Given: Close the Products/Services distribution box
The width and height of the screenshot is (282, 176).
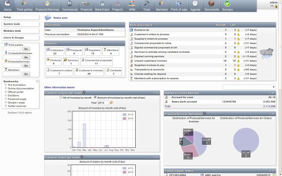Looking at the screenshot, I should pyautogui.click(x=273, y=114).
